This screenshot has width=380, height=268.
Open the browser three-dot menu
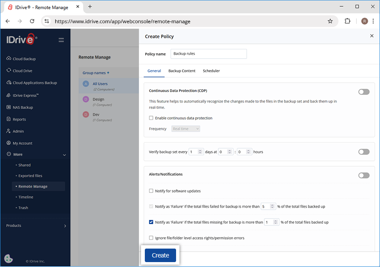[x=373, y=21]
